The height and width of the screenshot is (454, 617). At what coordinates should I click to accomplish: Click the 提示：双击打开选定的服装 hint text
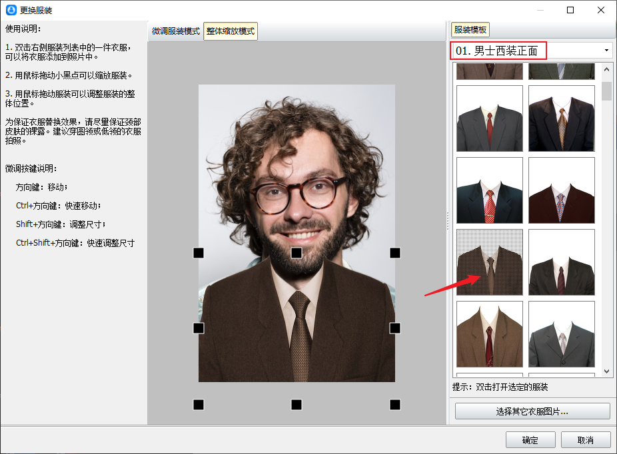(500, 387)
